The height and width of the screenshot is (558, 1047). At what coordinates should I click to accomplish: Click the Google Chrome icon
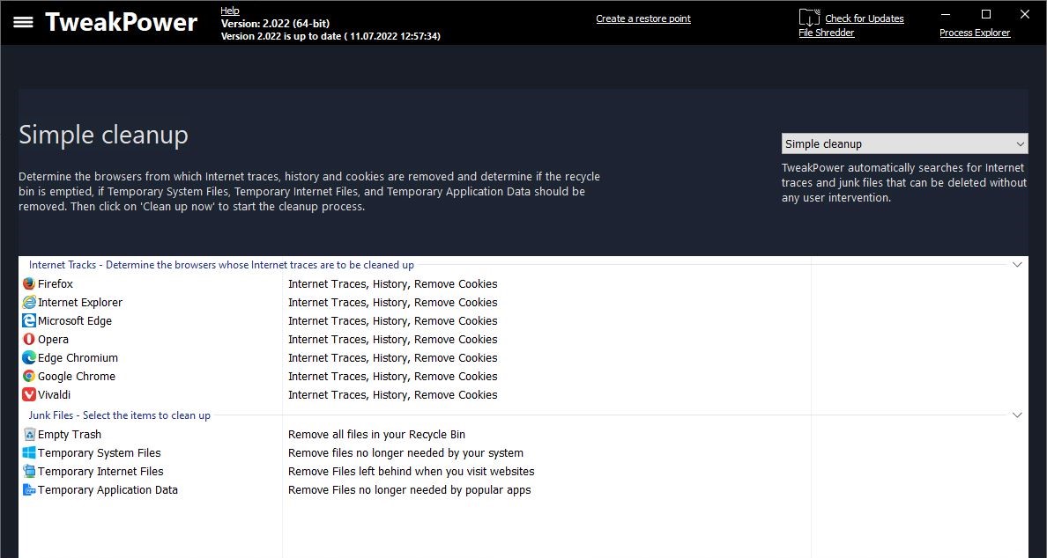[29, 377]
